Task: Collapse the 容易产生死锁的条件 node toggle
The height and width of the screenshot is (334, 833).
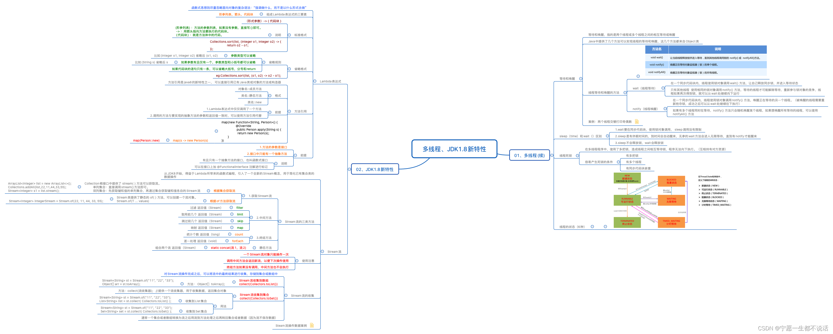Action: point(618,162)
